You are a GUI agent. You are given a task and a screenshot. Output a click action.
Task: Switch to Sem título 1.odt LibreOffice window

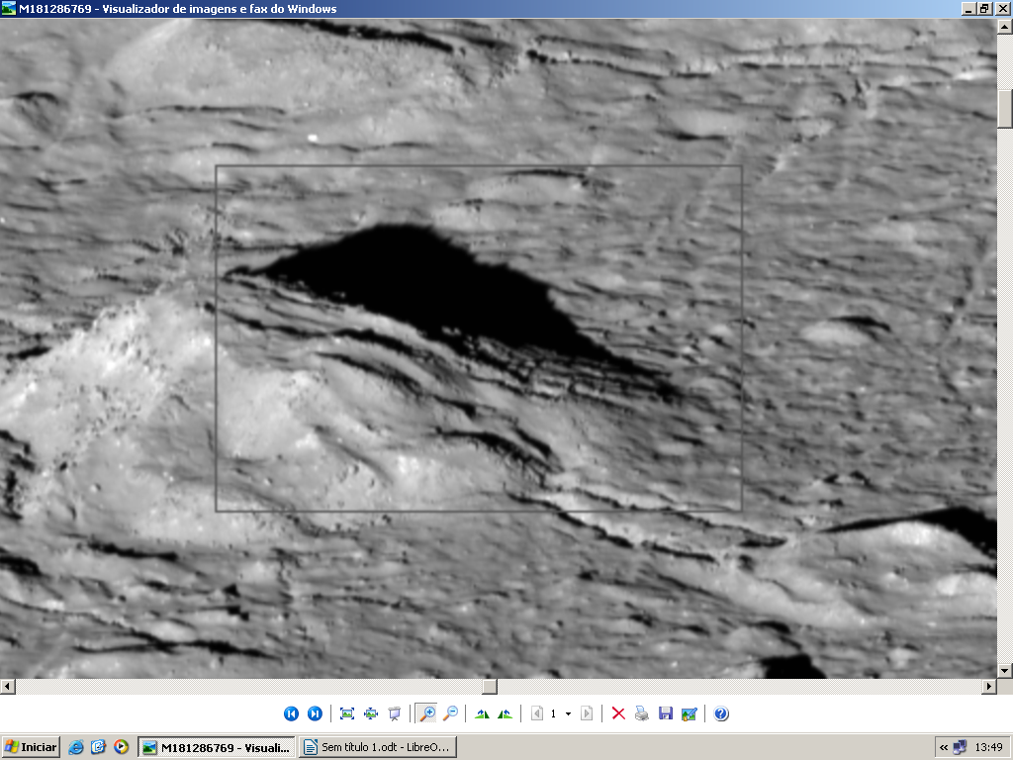377,747
